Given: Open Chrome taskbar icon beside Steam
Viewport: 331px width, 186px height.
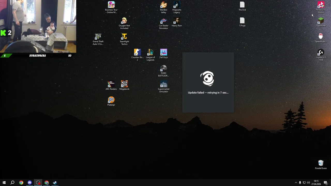Looking at the screenshot, I should pos(47,183).
